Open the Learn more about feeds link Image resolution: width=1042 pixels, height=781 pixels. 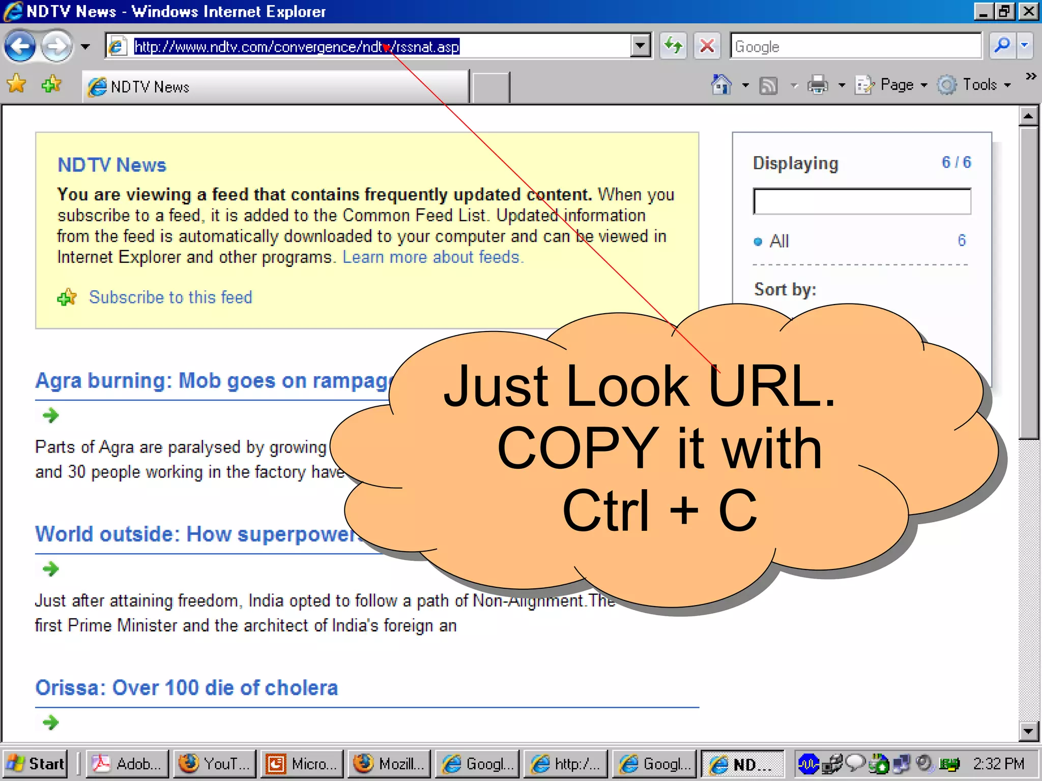pyautogui.click(x=433, y=257)
